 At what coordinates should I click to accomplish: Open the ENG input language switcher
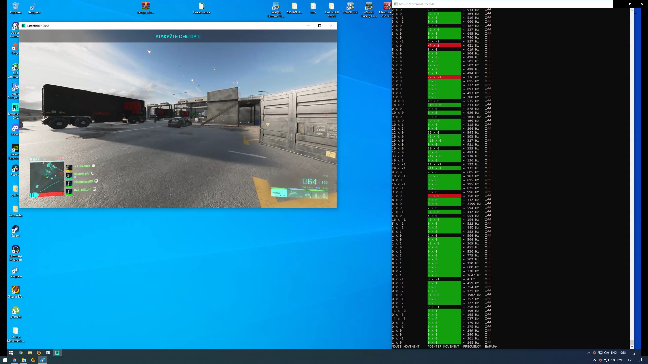coord(614,353)
